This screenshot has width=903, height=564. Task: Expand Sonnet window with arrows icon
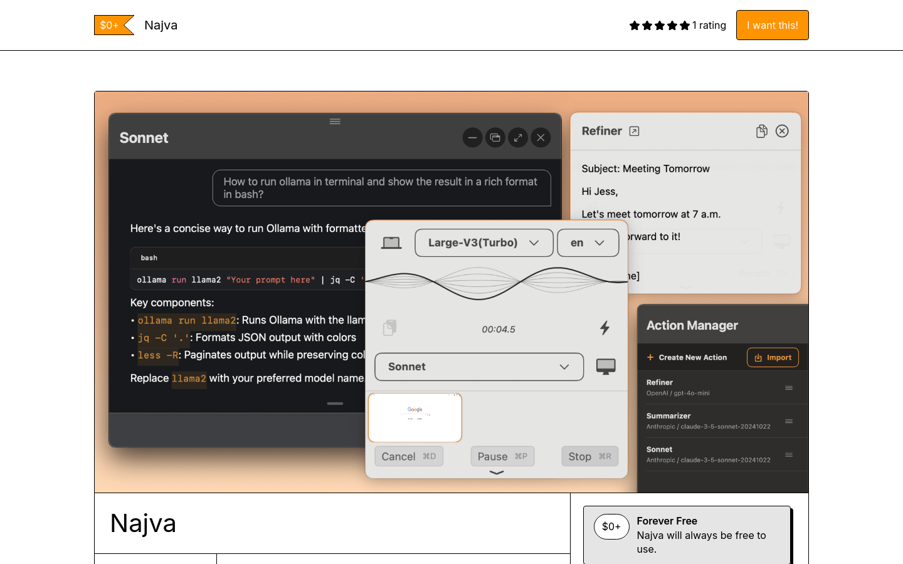(x=518, y=138)
